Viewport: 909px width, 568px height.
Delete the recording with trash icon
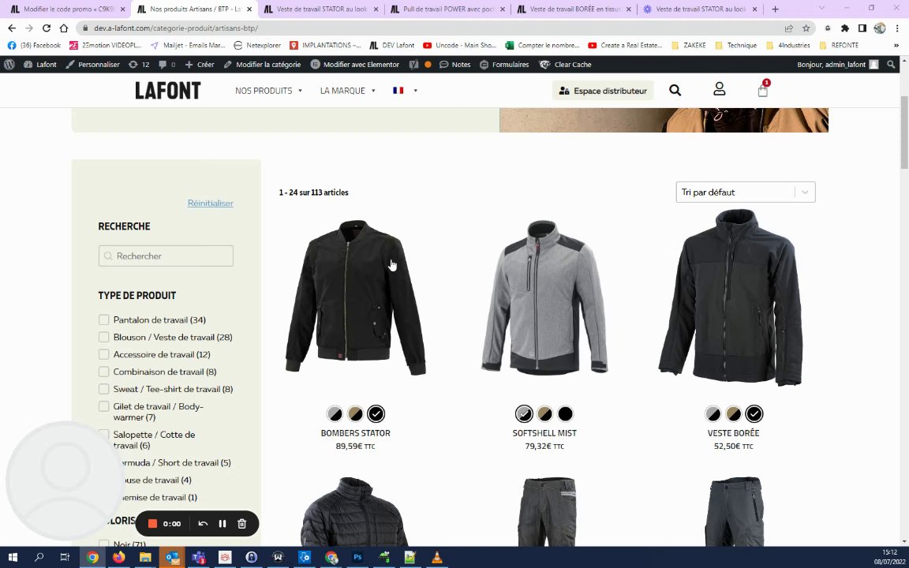point(241,523)
